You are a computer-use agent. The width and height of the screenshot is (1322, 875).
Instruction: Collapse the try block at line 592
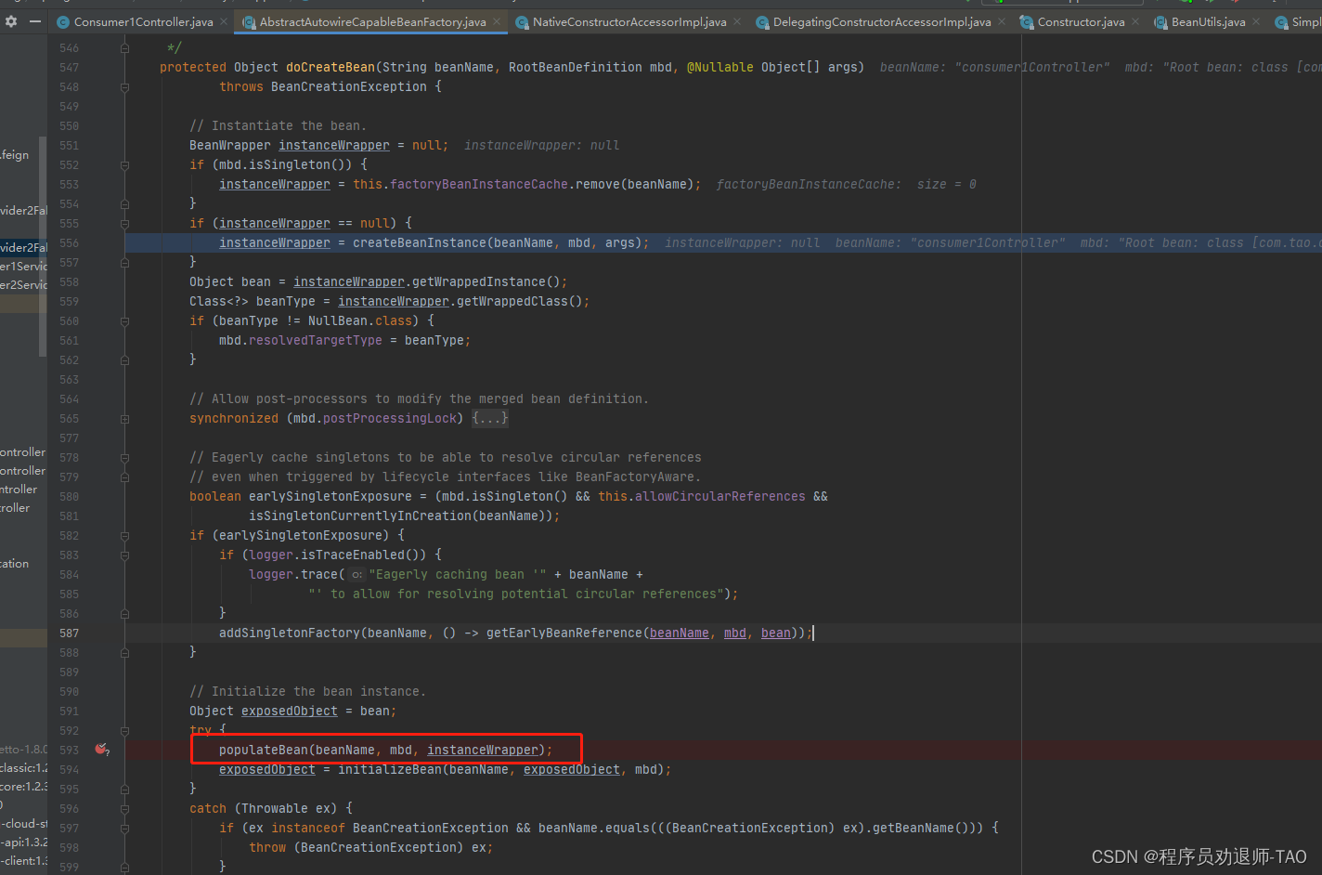(x=124, y=731)
